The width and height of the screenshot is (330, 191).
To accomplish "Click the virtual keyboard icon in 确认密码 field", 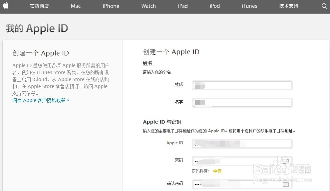I will coord(286,184).
